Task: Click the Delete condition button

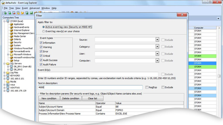Action: point(71,98)
